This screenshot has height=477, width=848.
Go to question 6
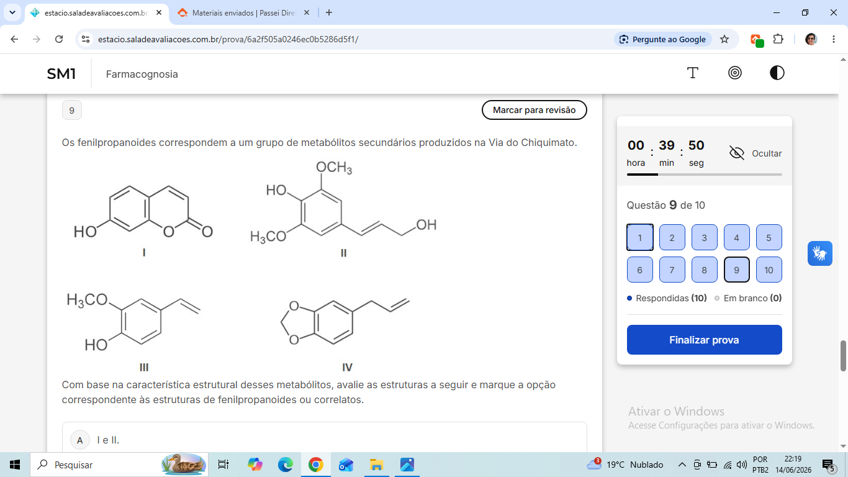640,270
